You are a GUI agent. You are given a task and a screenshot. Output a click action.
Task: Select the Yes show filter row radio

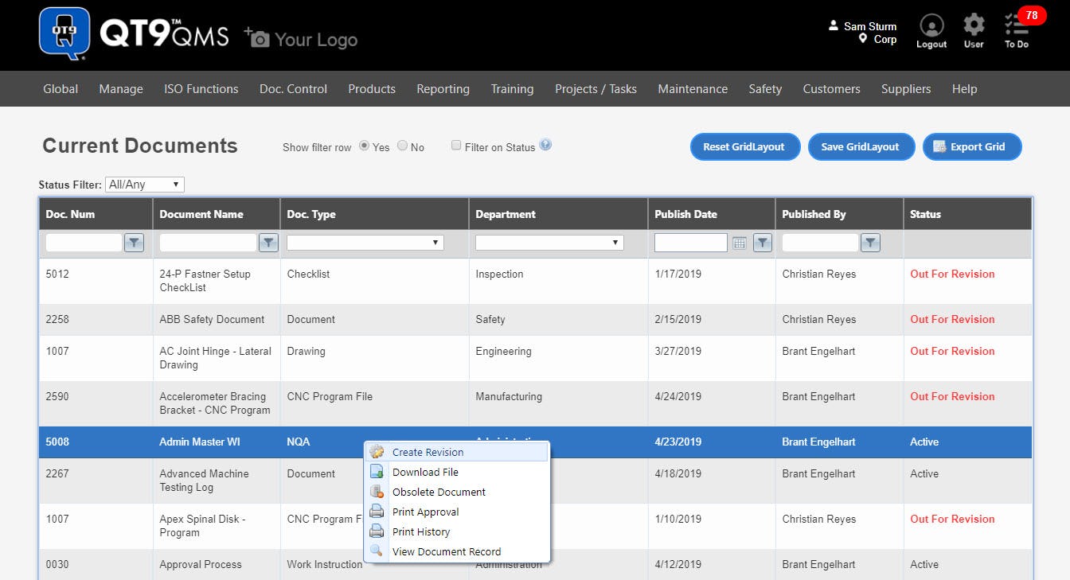(x=365, y=146)
